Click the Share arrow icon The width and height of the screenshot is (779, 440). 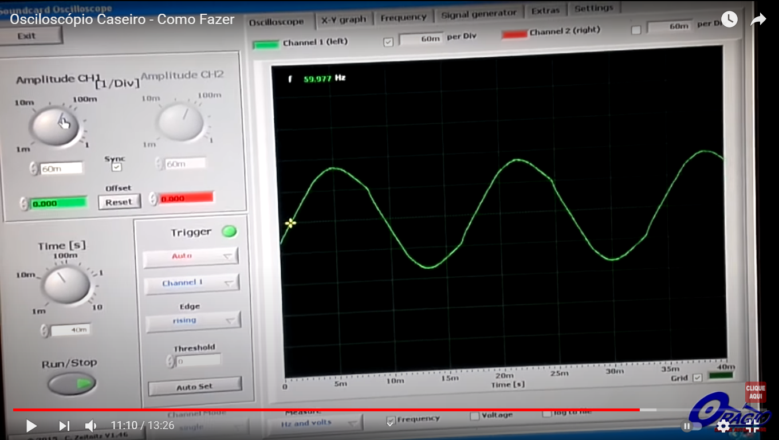click(758, 20)
